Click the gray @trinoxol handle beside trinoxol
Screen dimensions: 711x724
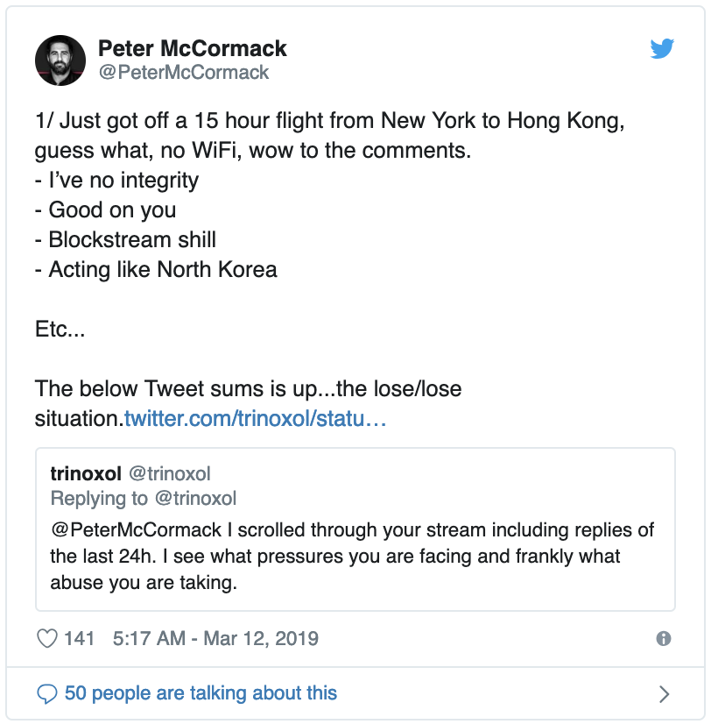click(x=170, y=474)
